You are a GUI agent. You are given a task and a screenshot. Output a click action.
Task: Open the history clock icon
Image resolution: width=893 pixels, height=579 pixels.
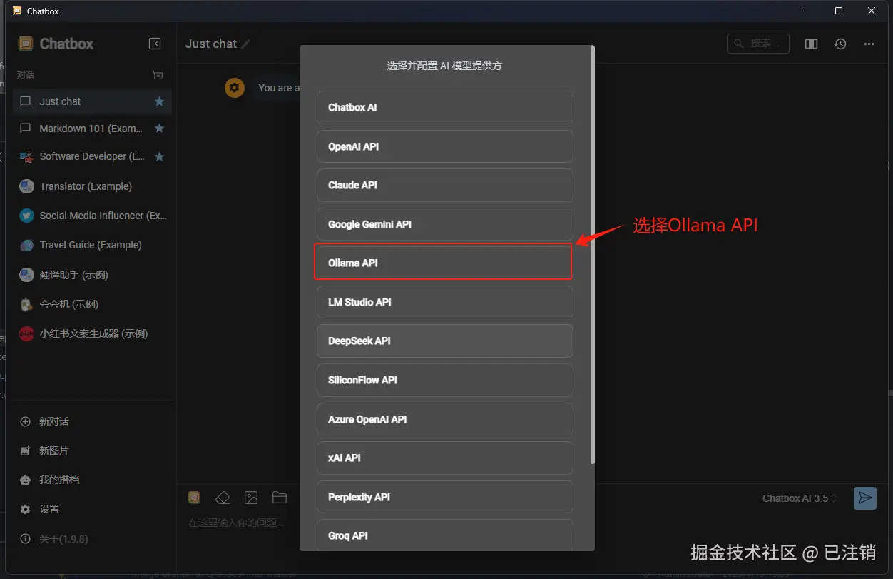point(840,44)
